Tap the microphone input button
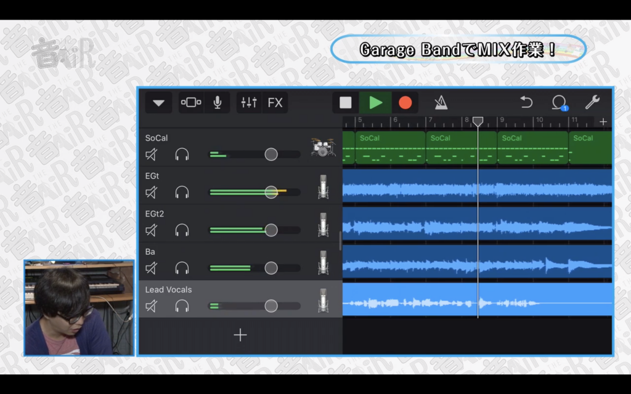The image size is (631, 394). [217, 103]
